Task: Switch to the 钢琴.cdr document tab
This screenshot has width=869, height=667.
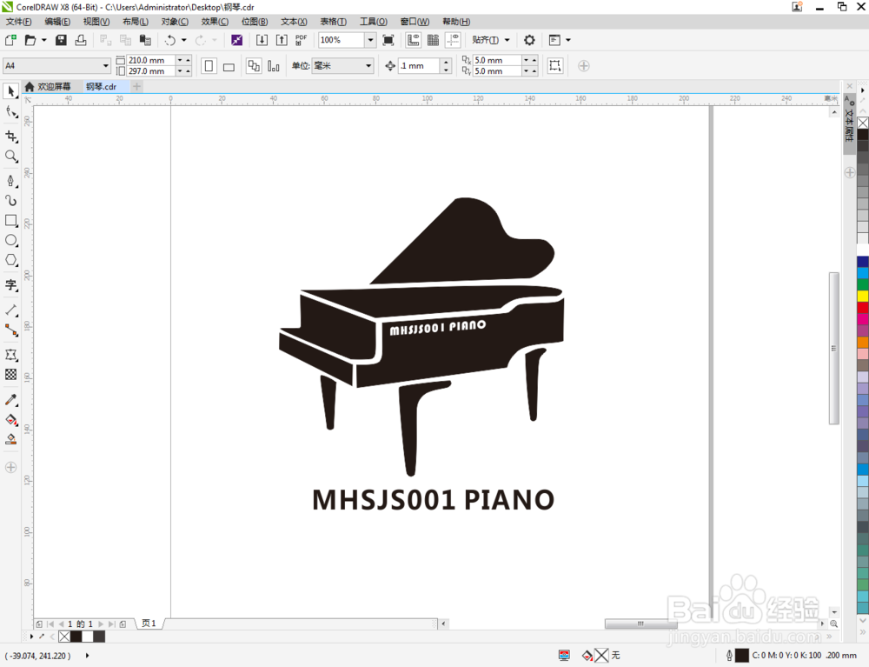Action: click(x=102, y=86)
